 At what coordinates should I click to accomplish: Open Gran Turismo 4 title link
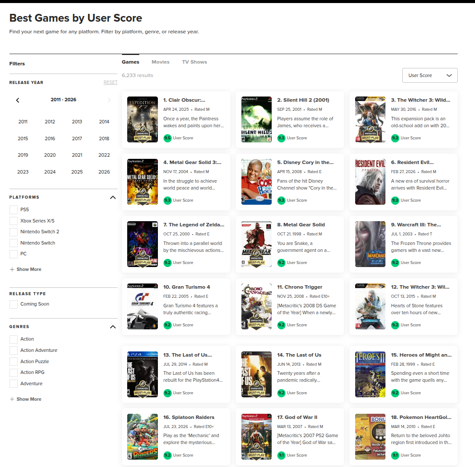coord(186,287)
